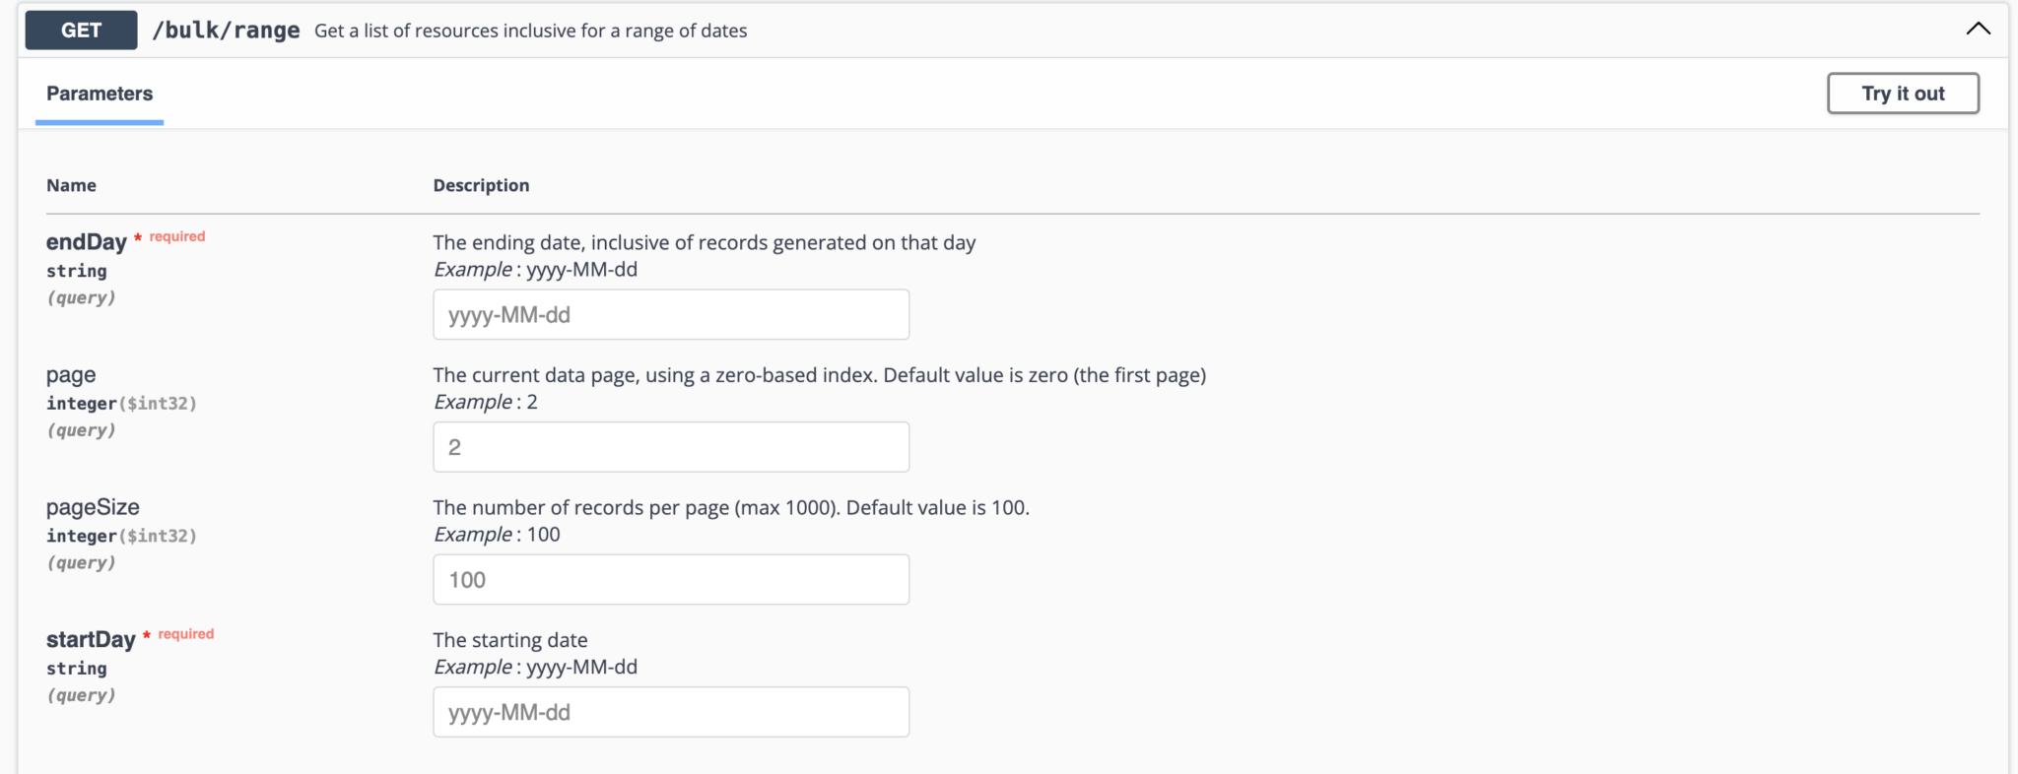Click the pageSize parameter name
This screenshot has height=774, width=2018.
[93, 507]
